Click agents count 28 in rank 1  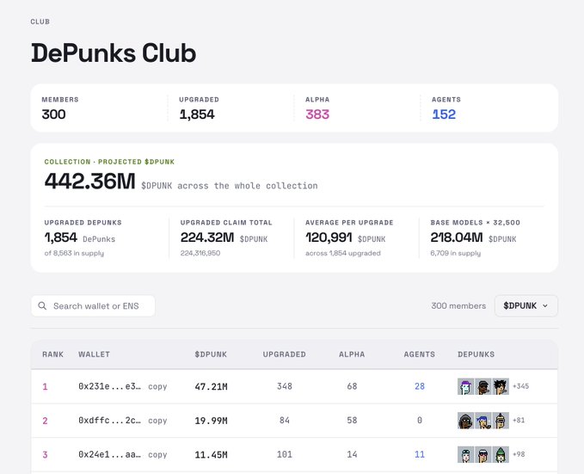point(420,386)
